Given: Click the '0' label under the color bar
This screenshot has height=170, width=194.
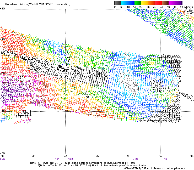Looking at the screenshot, I should coord(115,7).
